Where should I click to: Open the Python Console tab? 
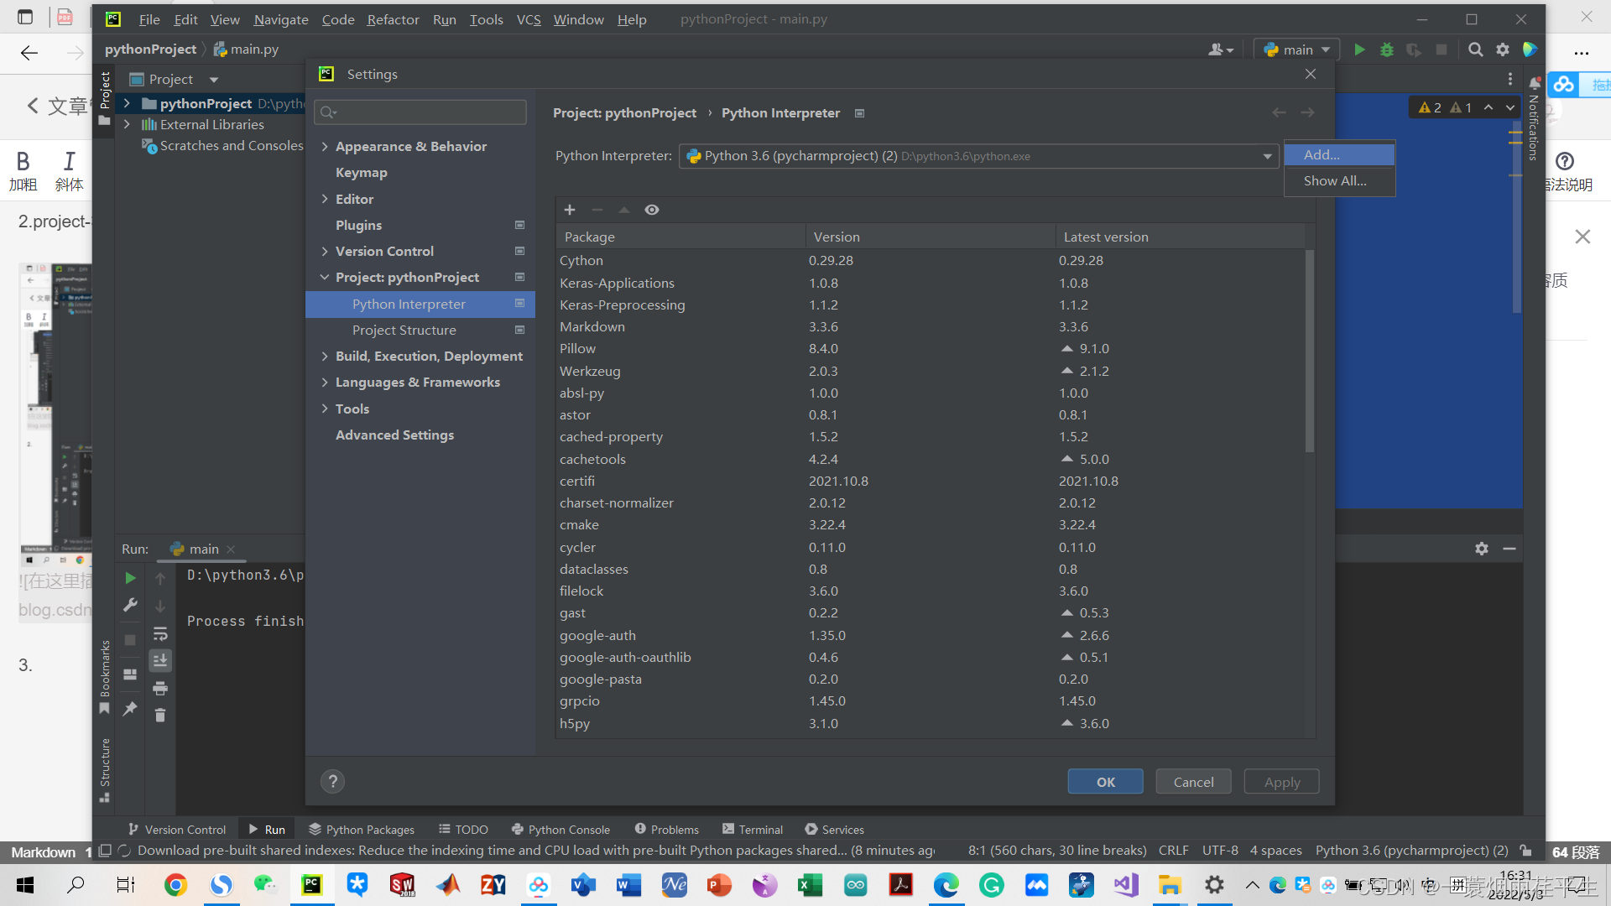[560, 830]
